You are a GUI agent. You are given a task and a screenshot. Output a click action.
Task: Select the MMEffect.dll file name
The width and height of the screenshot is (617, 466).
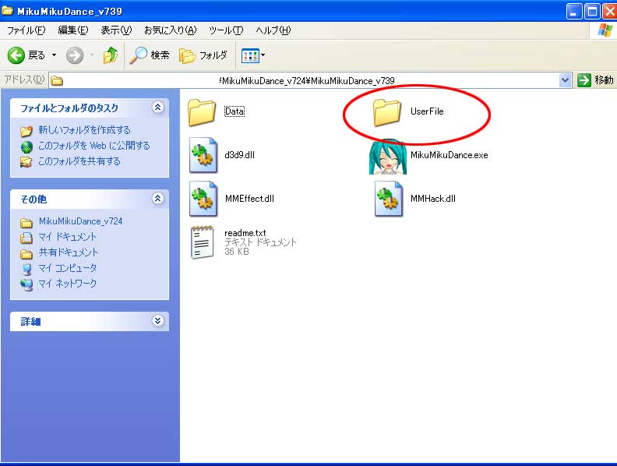(x=249, y=199)
